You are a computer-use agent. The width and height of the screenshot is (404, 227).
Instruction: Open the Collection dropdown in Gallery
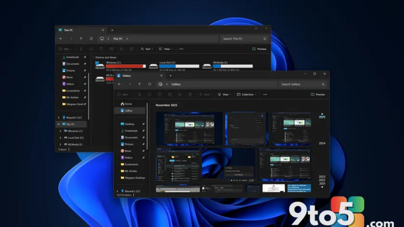click(x=247, y=95)
